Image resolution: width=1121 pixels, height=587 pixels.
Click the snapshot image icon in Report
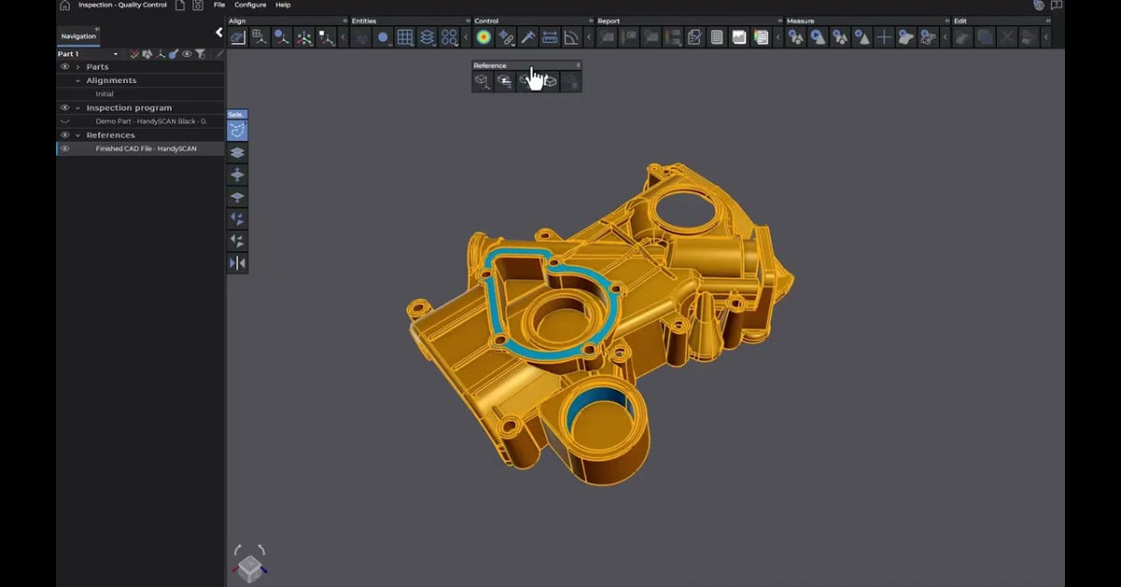[x=739, y=37]
